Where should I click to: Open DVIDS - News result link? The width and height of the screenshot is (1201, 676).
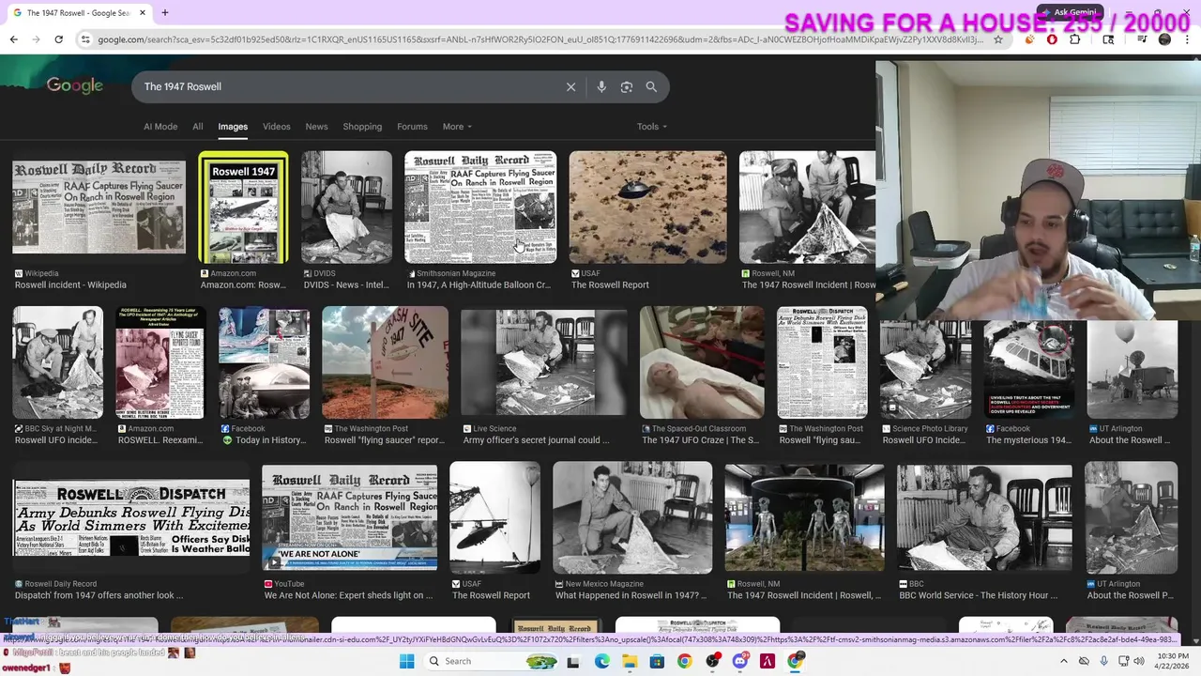346,285
